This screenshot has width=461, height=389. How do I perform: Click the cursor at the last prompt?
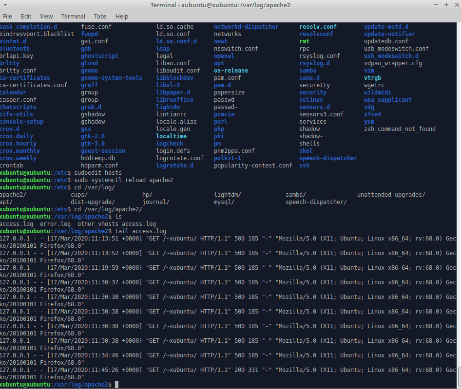coord(116,385)
